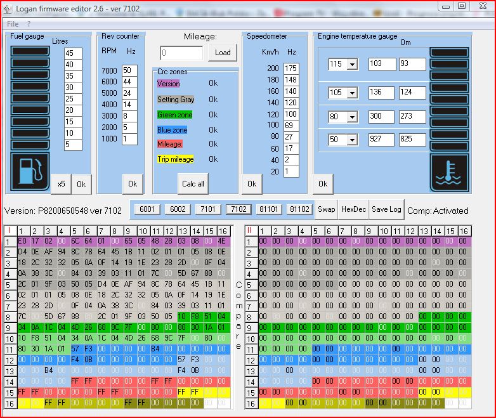This screenshot has height=418, width=496.
Task: Expand the 50 temperature dropdown
Action: click(352, 140)
